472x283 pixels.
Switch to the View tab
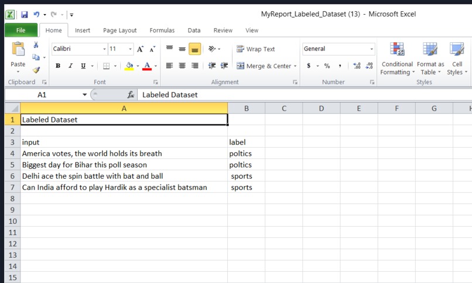[x=252, y=30]
